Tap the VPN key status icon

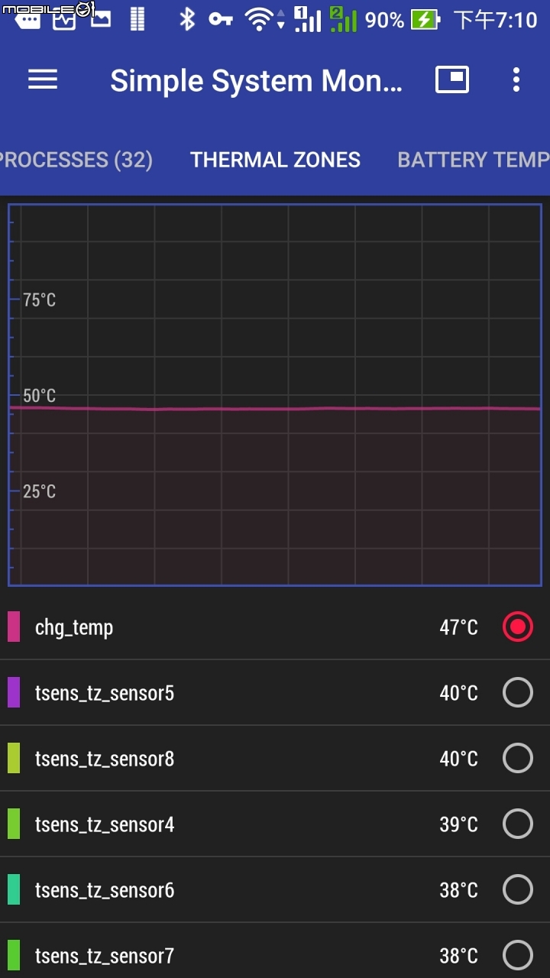(221, 19)
